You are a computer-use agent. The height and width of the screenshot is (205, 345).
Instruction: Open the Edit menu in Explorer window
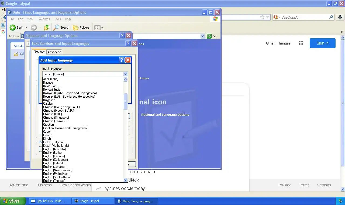tap(20, 19)
